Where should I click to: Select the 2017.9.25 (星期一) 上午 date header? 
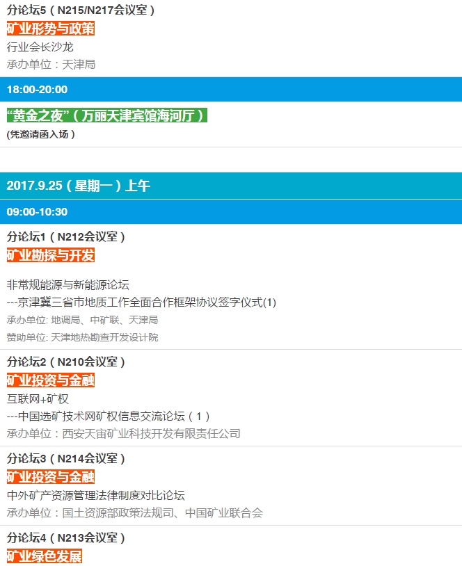coord(231,186)
